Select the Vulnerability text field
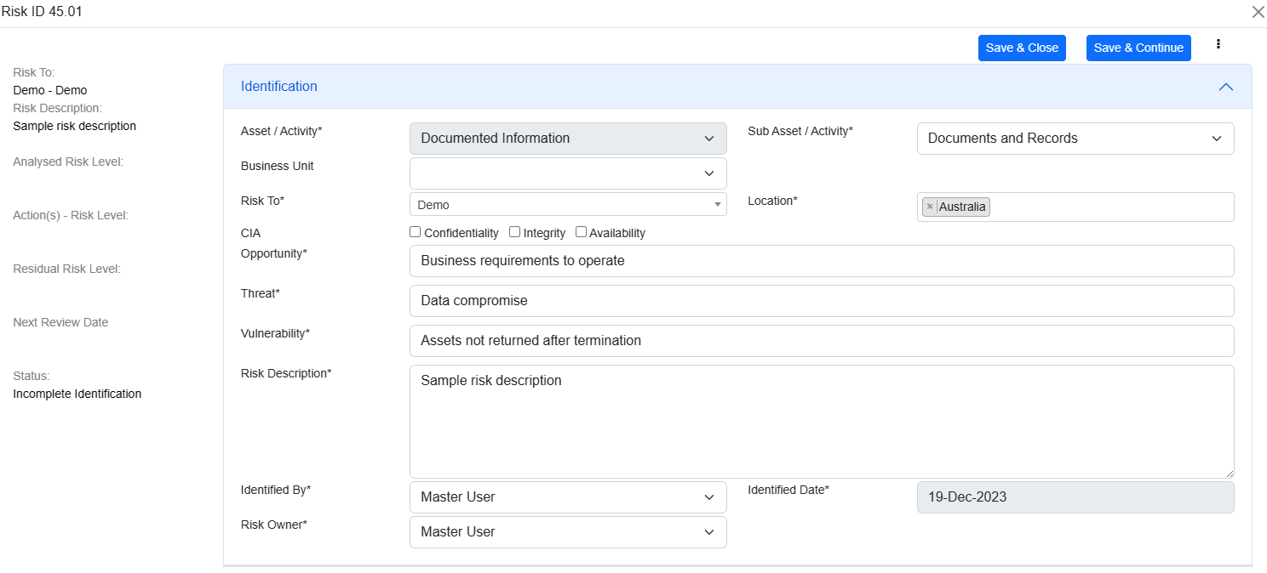1267x573 pixels. point(821,341)
